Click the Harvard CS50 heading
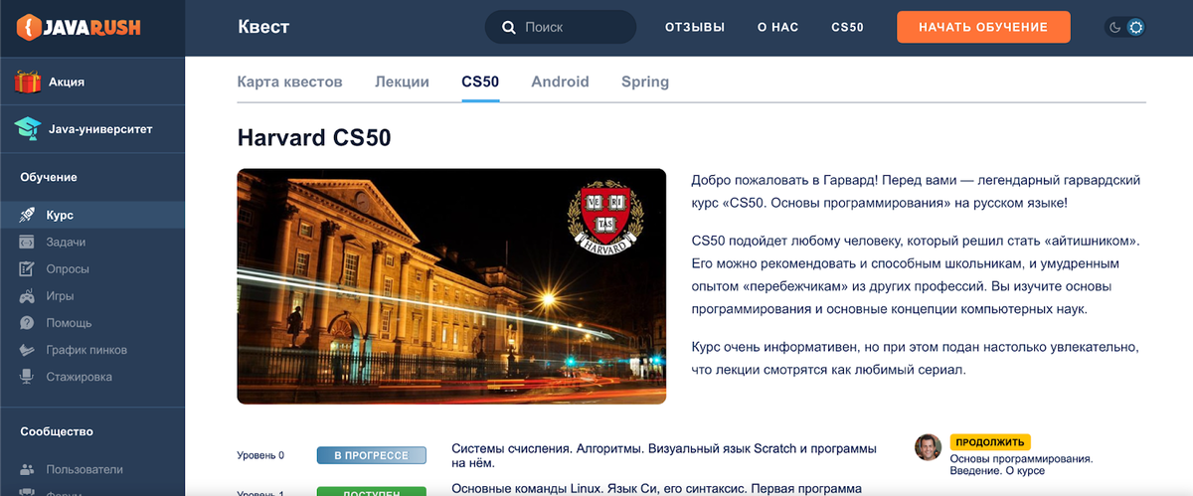1193x496 pixels. coord(314,138)
